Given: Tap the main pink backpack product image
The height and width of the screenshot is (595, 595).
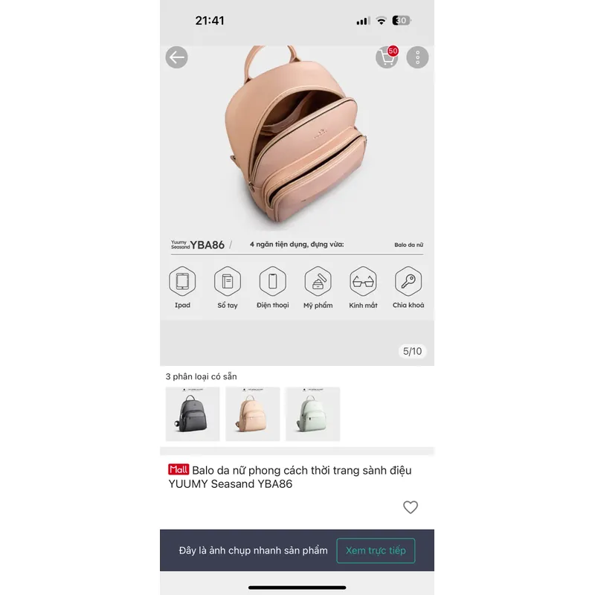Looking at the screenshot, I should point(297,138).
